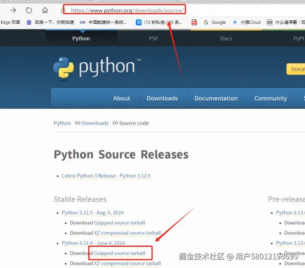Screen dimensions: 305x268
Task: Reload the page with refresh icon
Action: (29, 10)
